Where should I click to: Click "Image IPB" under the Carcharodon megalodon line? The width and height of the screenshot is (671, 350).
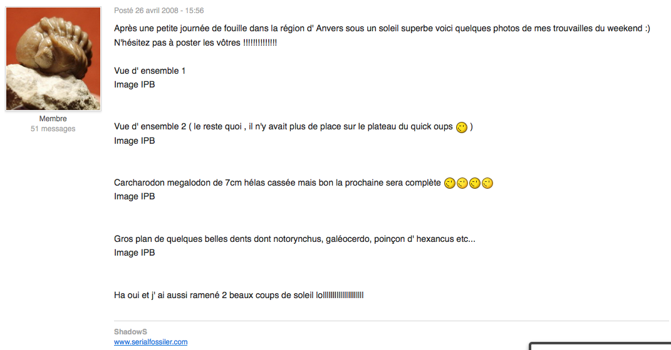click(x=134, y=196)
